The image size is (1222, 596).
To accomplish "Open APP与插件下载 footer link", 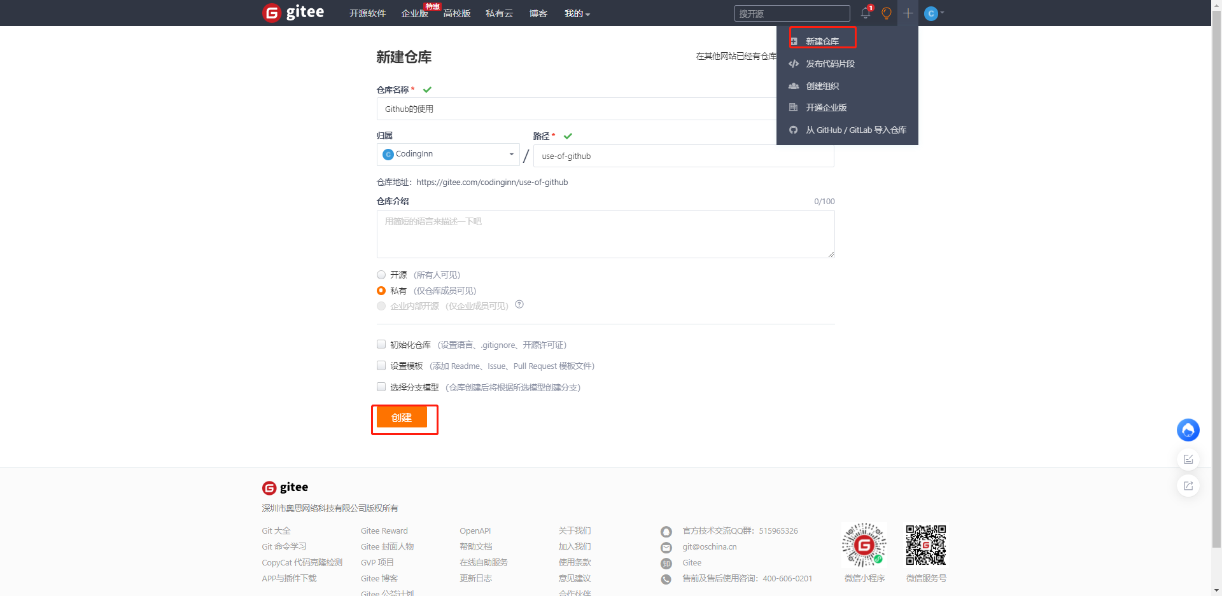I will (289, 578).
